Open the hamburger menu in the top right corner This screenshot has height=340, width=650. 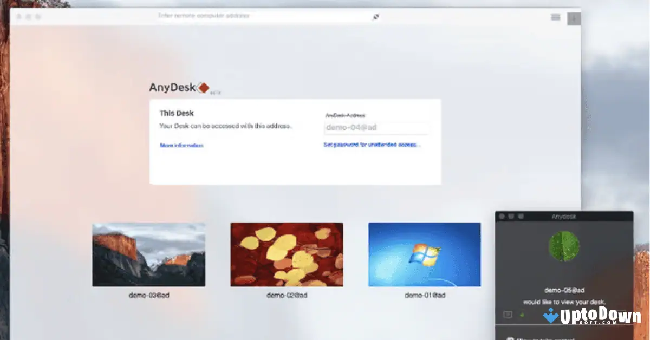pyautogui.click(x=556, y=17)
